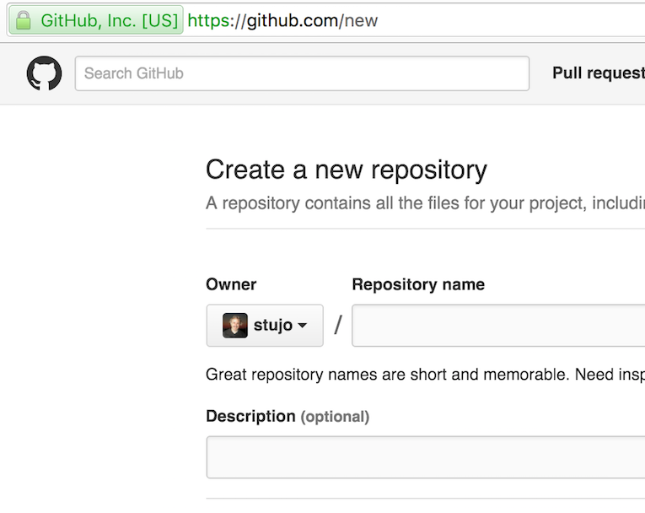Viewport: 645px width, 513px height.
Task: Click the Create a new repository heading
Action: coord(346,170)
